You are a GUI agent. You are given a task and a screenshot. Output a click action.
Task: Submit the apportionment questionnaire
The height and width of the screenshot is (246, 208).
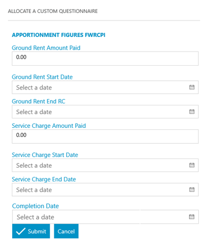coord(31,231)
